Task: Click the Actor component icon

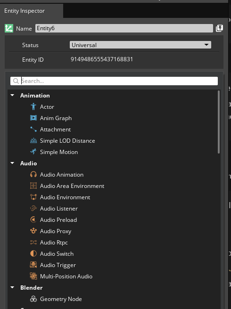Action: click(x=33, y=106)
